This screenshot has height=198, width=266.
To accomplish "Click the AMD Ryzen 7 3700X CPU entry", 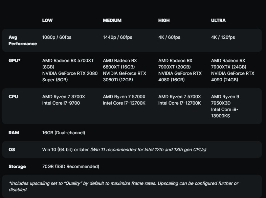I will 64,97.
